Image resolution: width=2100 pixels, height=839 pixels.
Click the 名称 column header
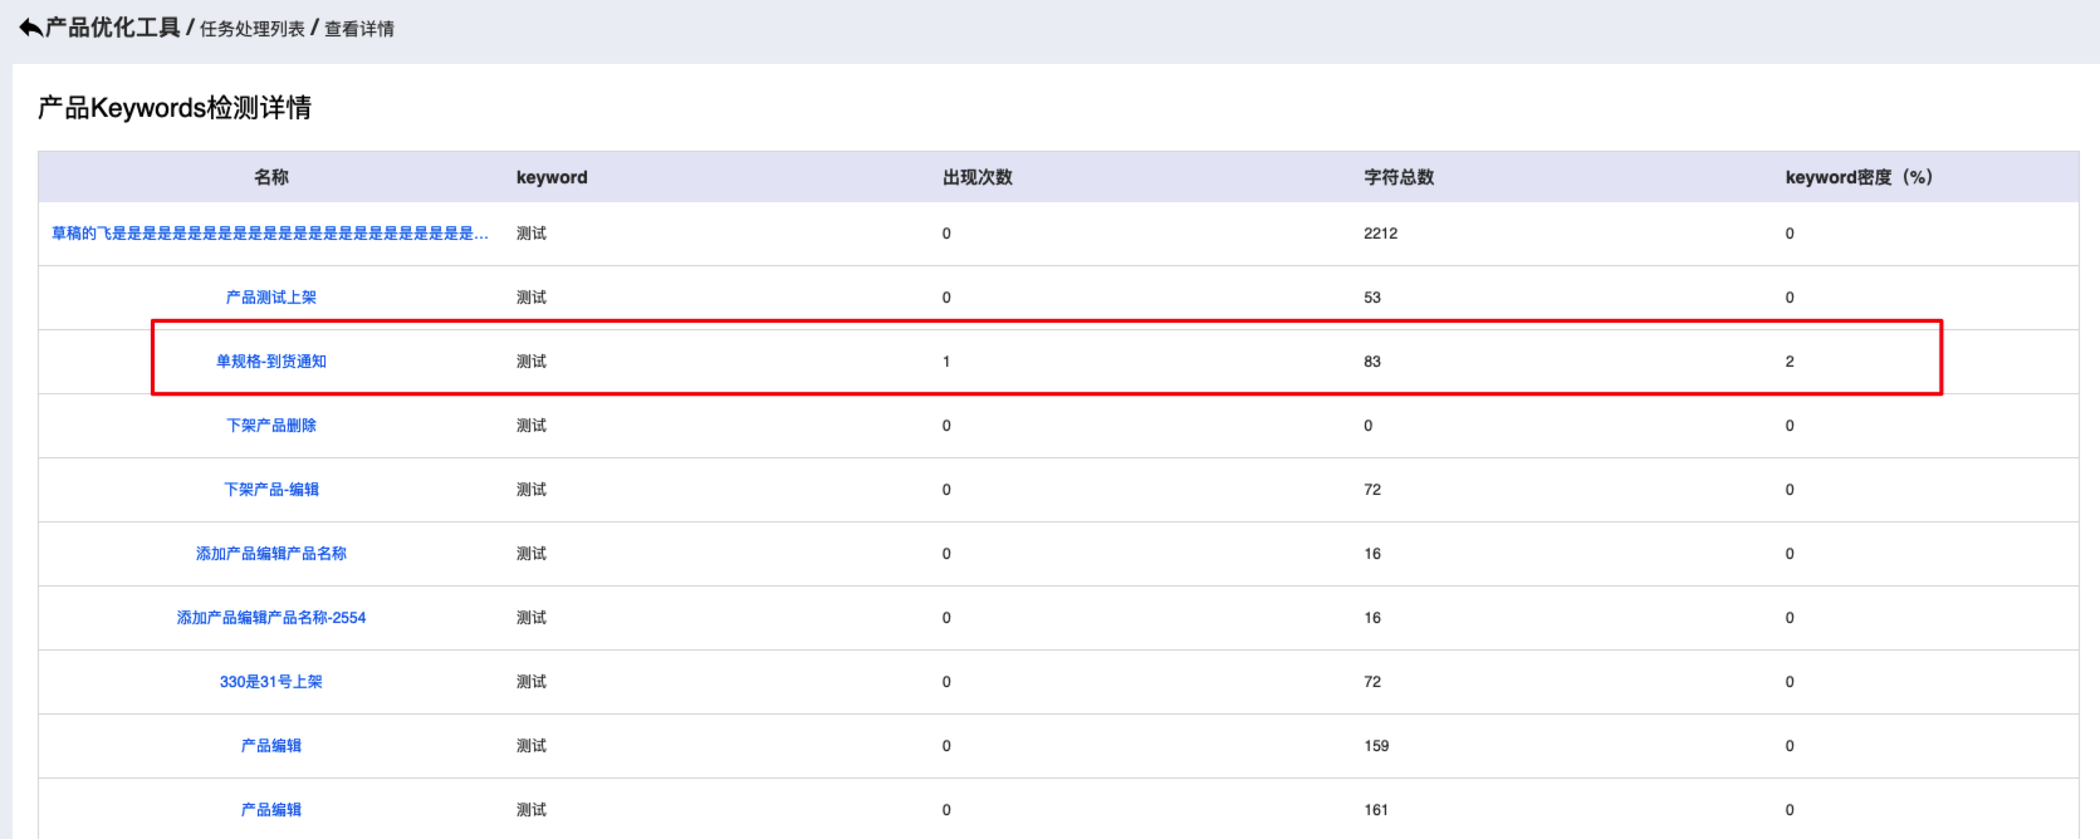[271, 176]
